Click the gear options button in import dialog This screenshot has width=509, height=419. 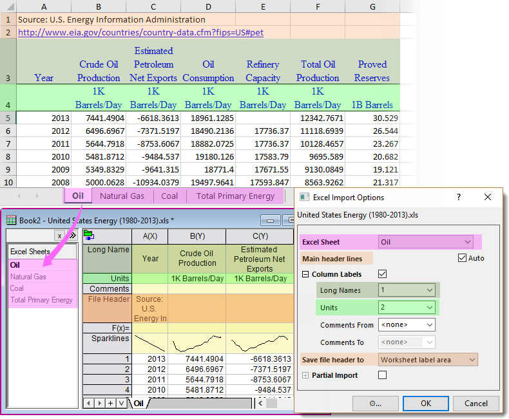pyautogui.click(x=376, y=404)
